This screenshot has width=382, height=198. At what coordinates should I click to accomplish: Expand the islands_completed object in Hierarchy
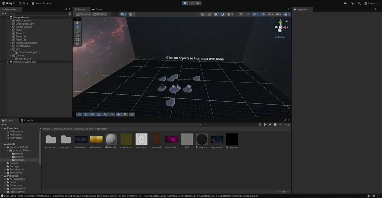coord(11,43)
